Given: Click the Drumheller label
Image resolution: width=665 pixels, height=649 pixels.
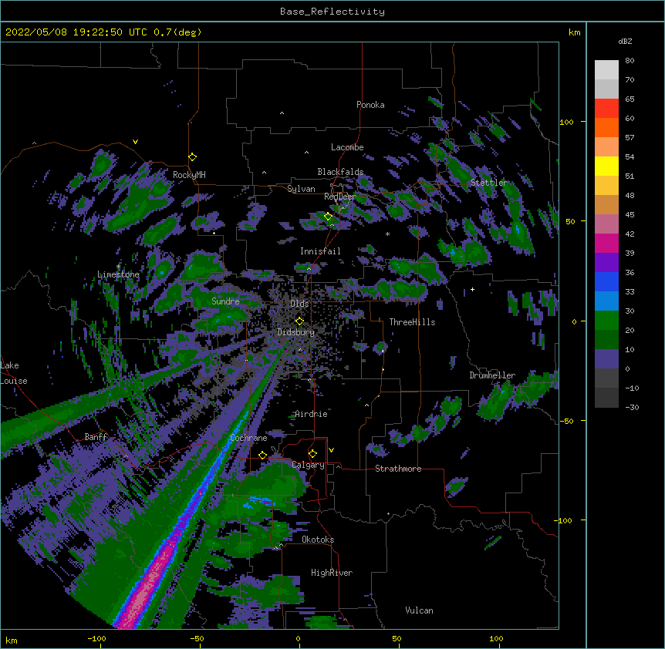Looking at the screenshot, I should click(492, 375).
